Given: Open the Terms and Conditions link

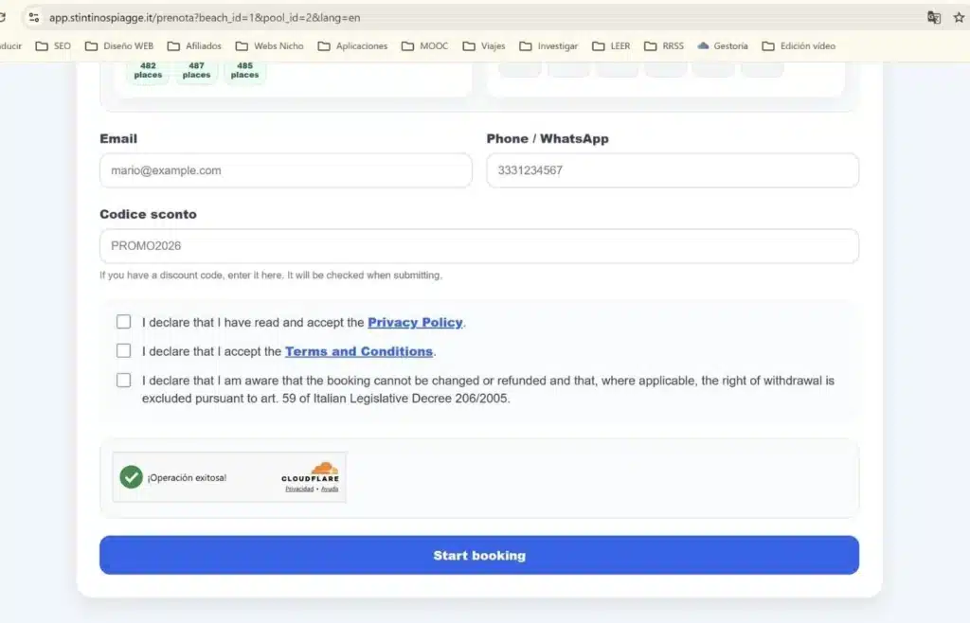Looking at the screenshot, I should tap(359, 351).
